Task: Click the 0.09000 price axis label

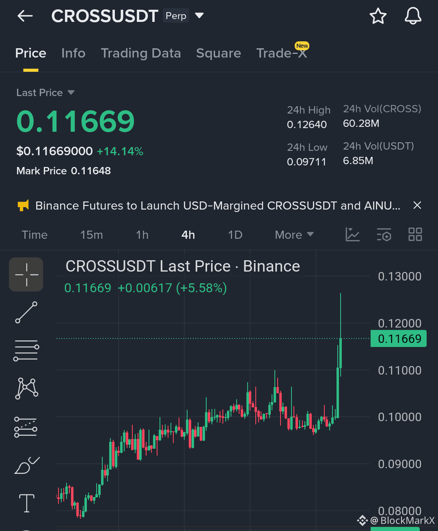Action: (399, 464)
